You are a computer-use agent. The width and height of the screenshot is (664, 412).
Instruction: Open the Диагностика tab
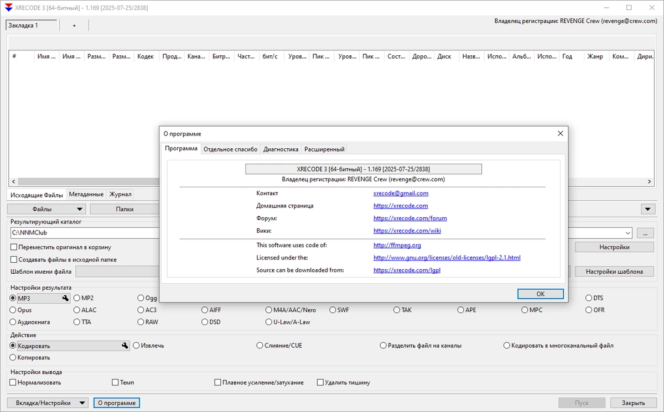pyautogui.click(x=281, y=149)
